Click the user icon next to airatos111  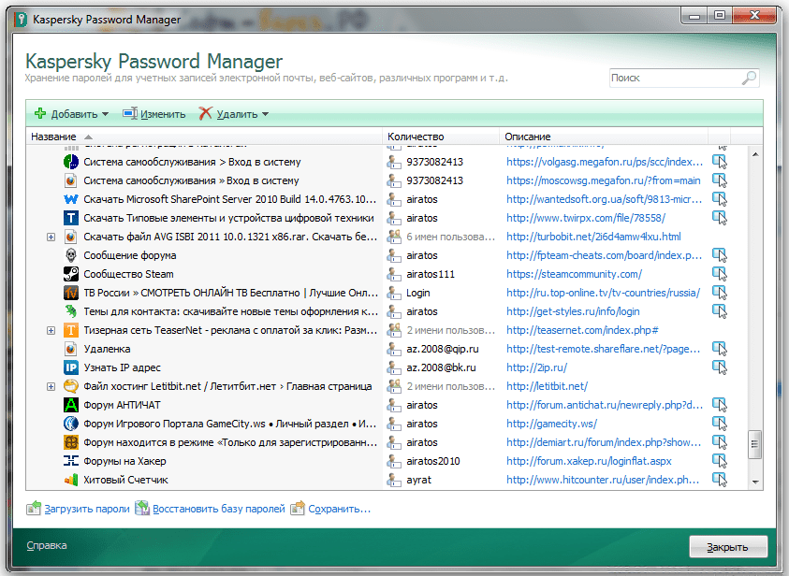393,274
